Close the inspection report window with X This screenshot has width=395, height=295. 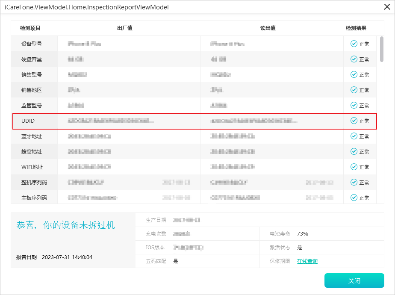386,6
